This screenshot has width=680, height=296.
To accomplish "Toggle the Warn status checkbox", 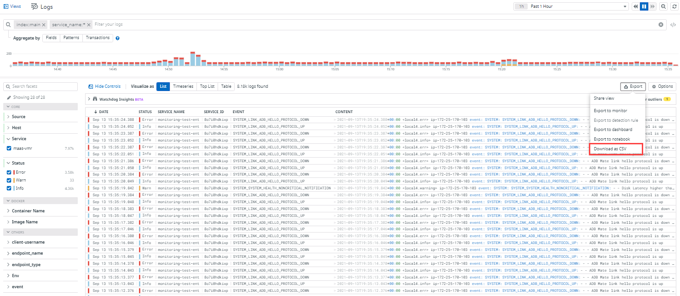I will tap(9, 180).
